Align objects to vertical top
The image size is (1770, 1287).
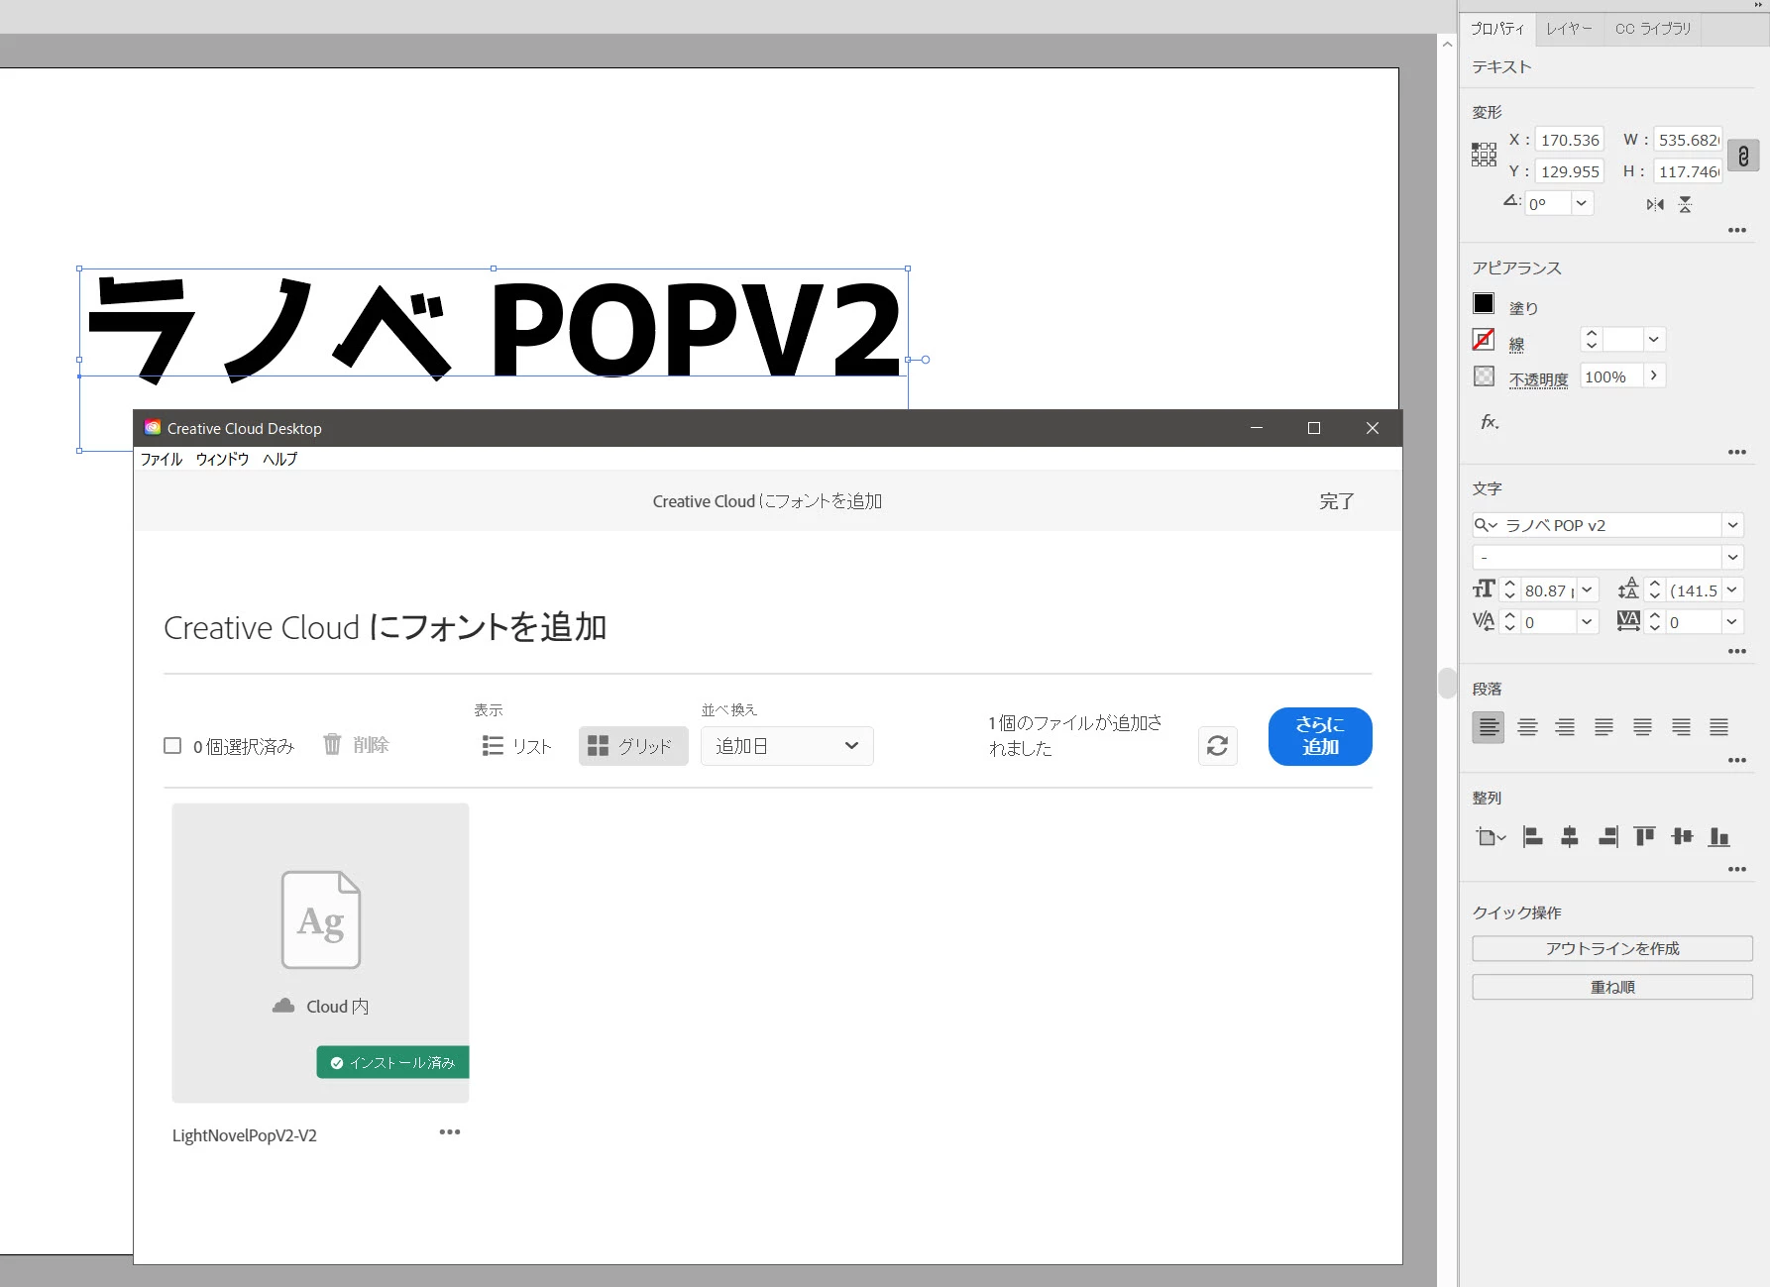(x=1645, y=837)
